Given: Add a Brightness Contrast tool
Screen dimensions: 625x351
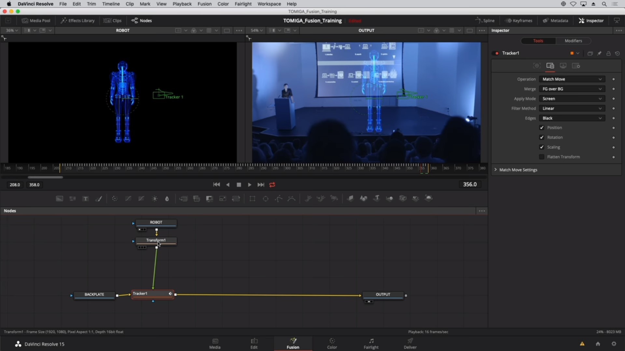Looking at the screenshot, I should [155, 199].
